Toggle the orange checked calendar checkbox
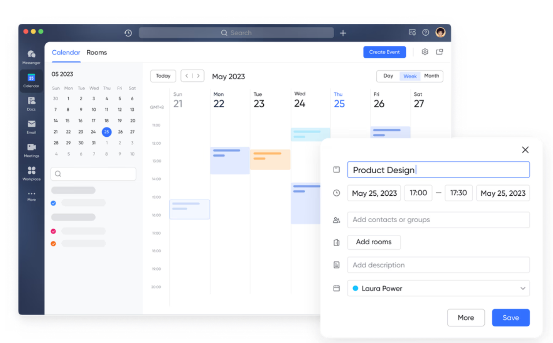This screenshot has width=553, height=343. tap(53, 243)
